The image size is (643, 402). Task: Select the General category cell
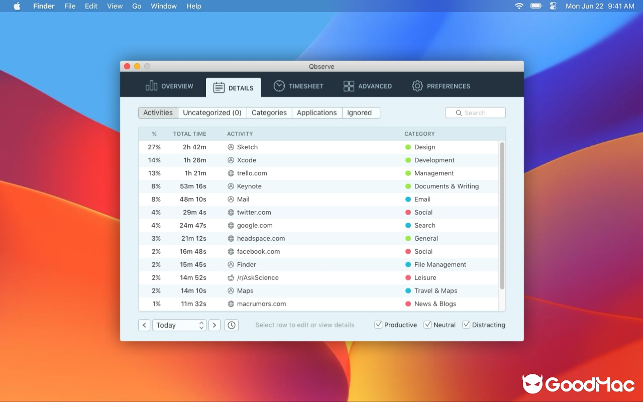(x=426, y=239)
